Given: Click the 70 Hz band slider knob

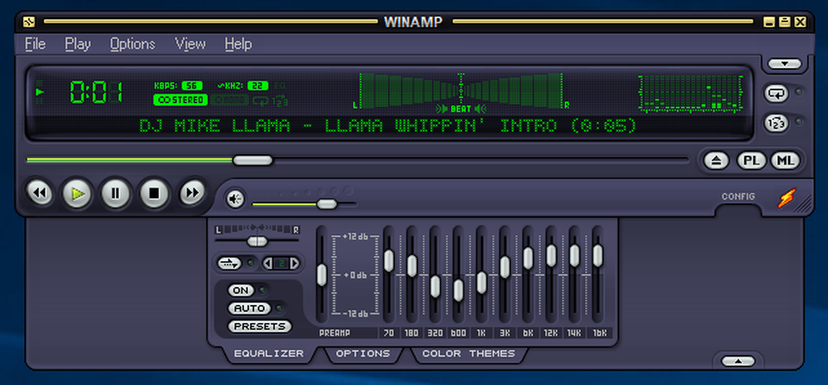Looking at the screenshot, I should [x=389, y=261].
